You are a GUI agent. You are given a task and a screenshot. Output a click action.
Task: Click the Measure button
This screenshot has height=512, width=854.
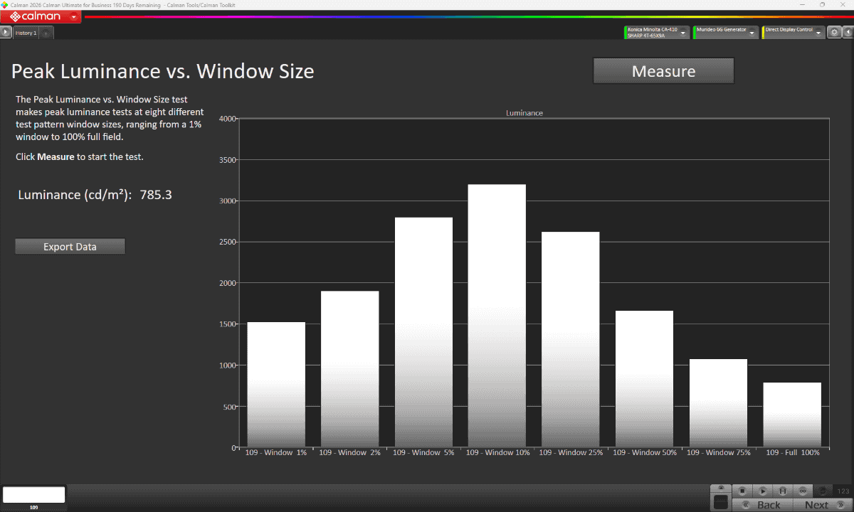(663, 71)
